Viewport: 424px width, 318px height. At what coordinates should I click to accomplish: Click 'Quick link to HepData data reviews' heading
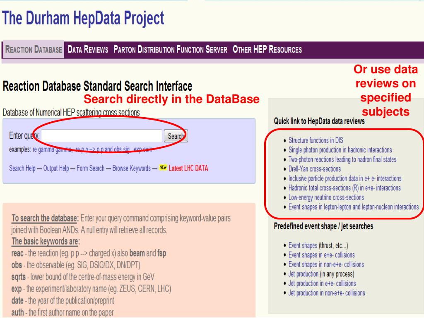(319, 121)
